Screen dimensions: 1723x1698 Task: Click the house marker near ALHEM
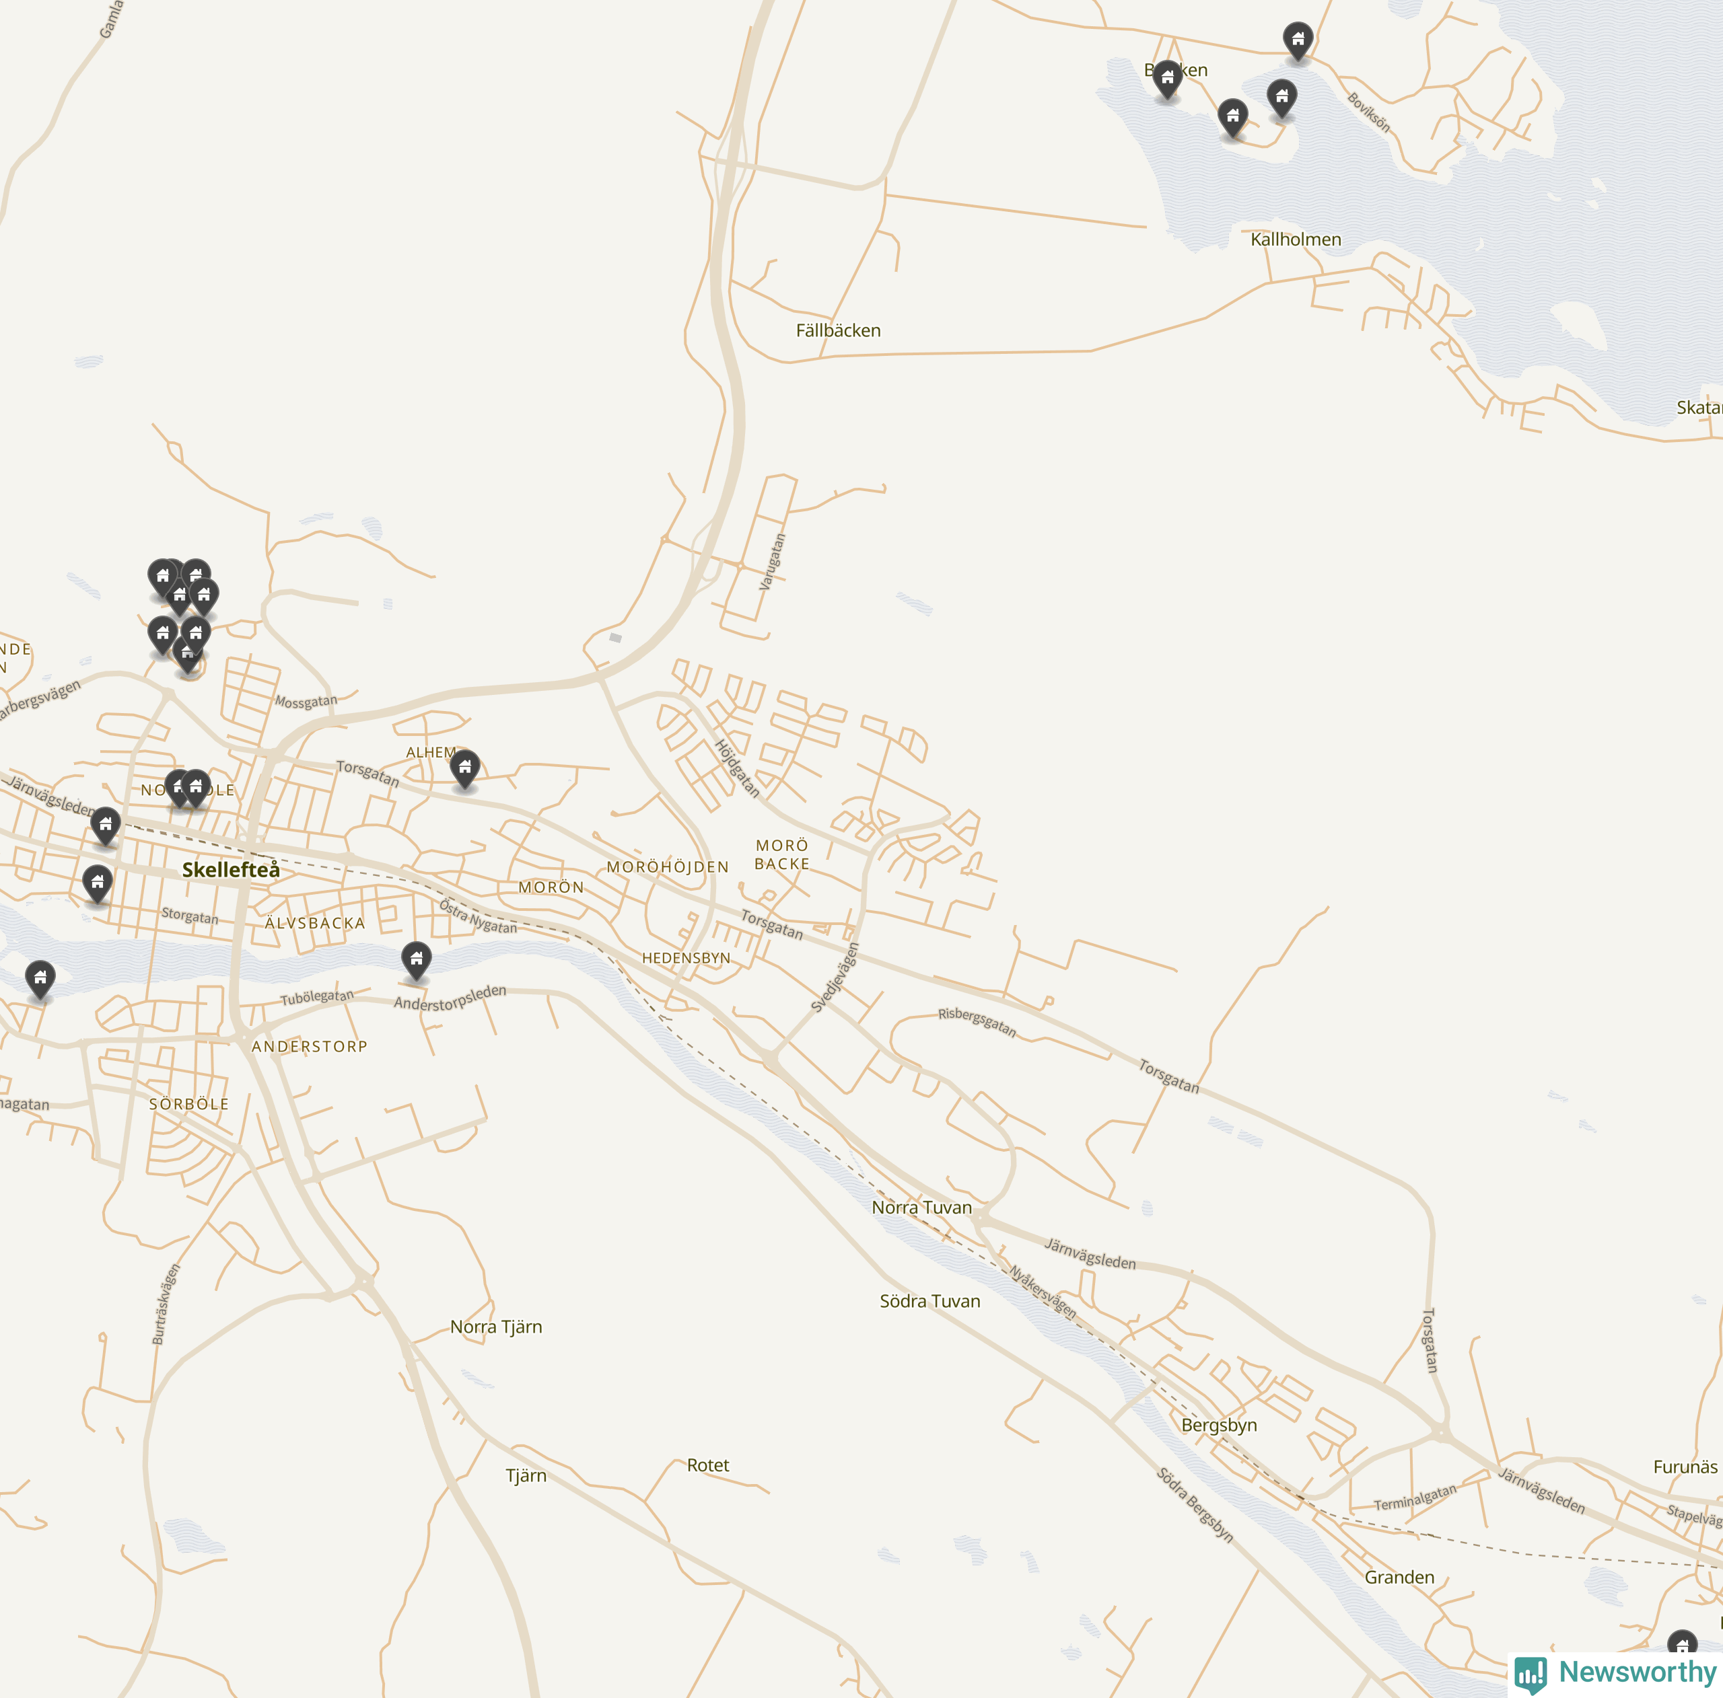464,769
